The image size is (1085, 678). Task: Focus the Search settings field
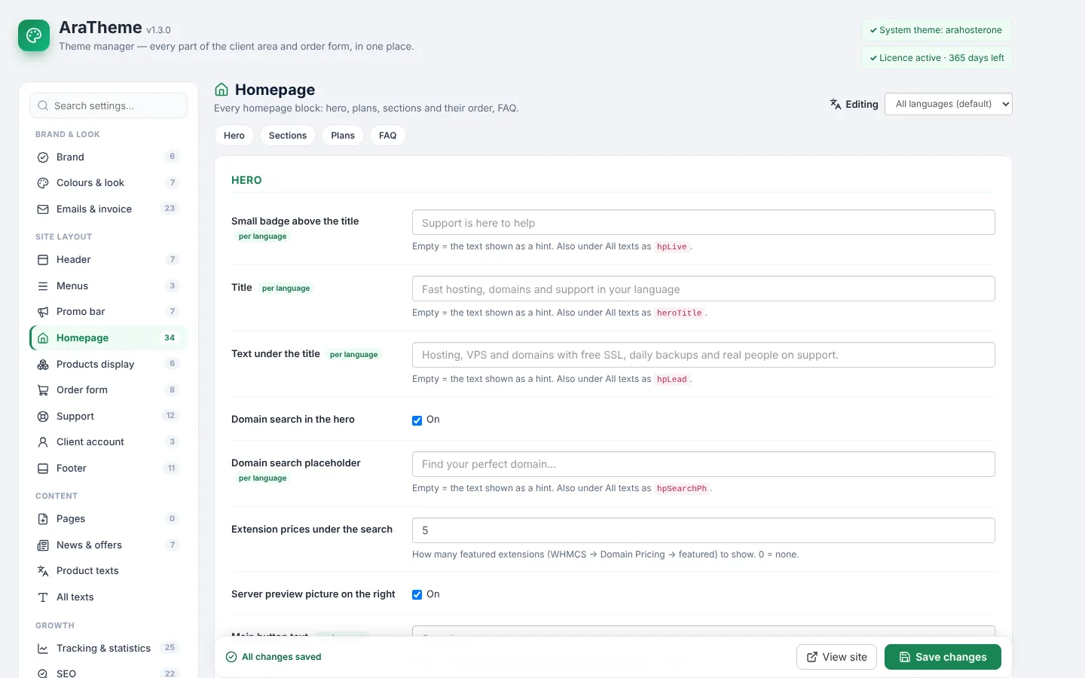108,105
